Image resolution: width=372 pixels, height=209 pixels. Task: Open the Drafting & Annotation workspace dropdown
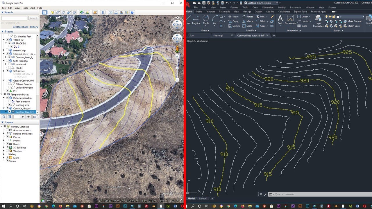point(260,3)
